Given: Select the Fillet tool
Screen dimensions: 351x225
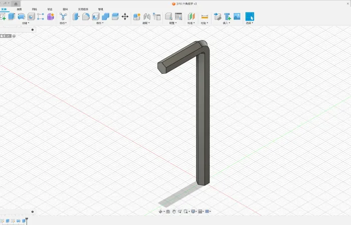Looking at the screenshot, I should [86, 17].
